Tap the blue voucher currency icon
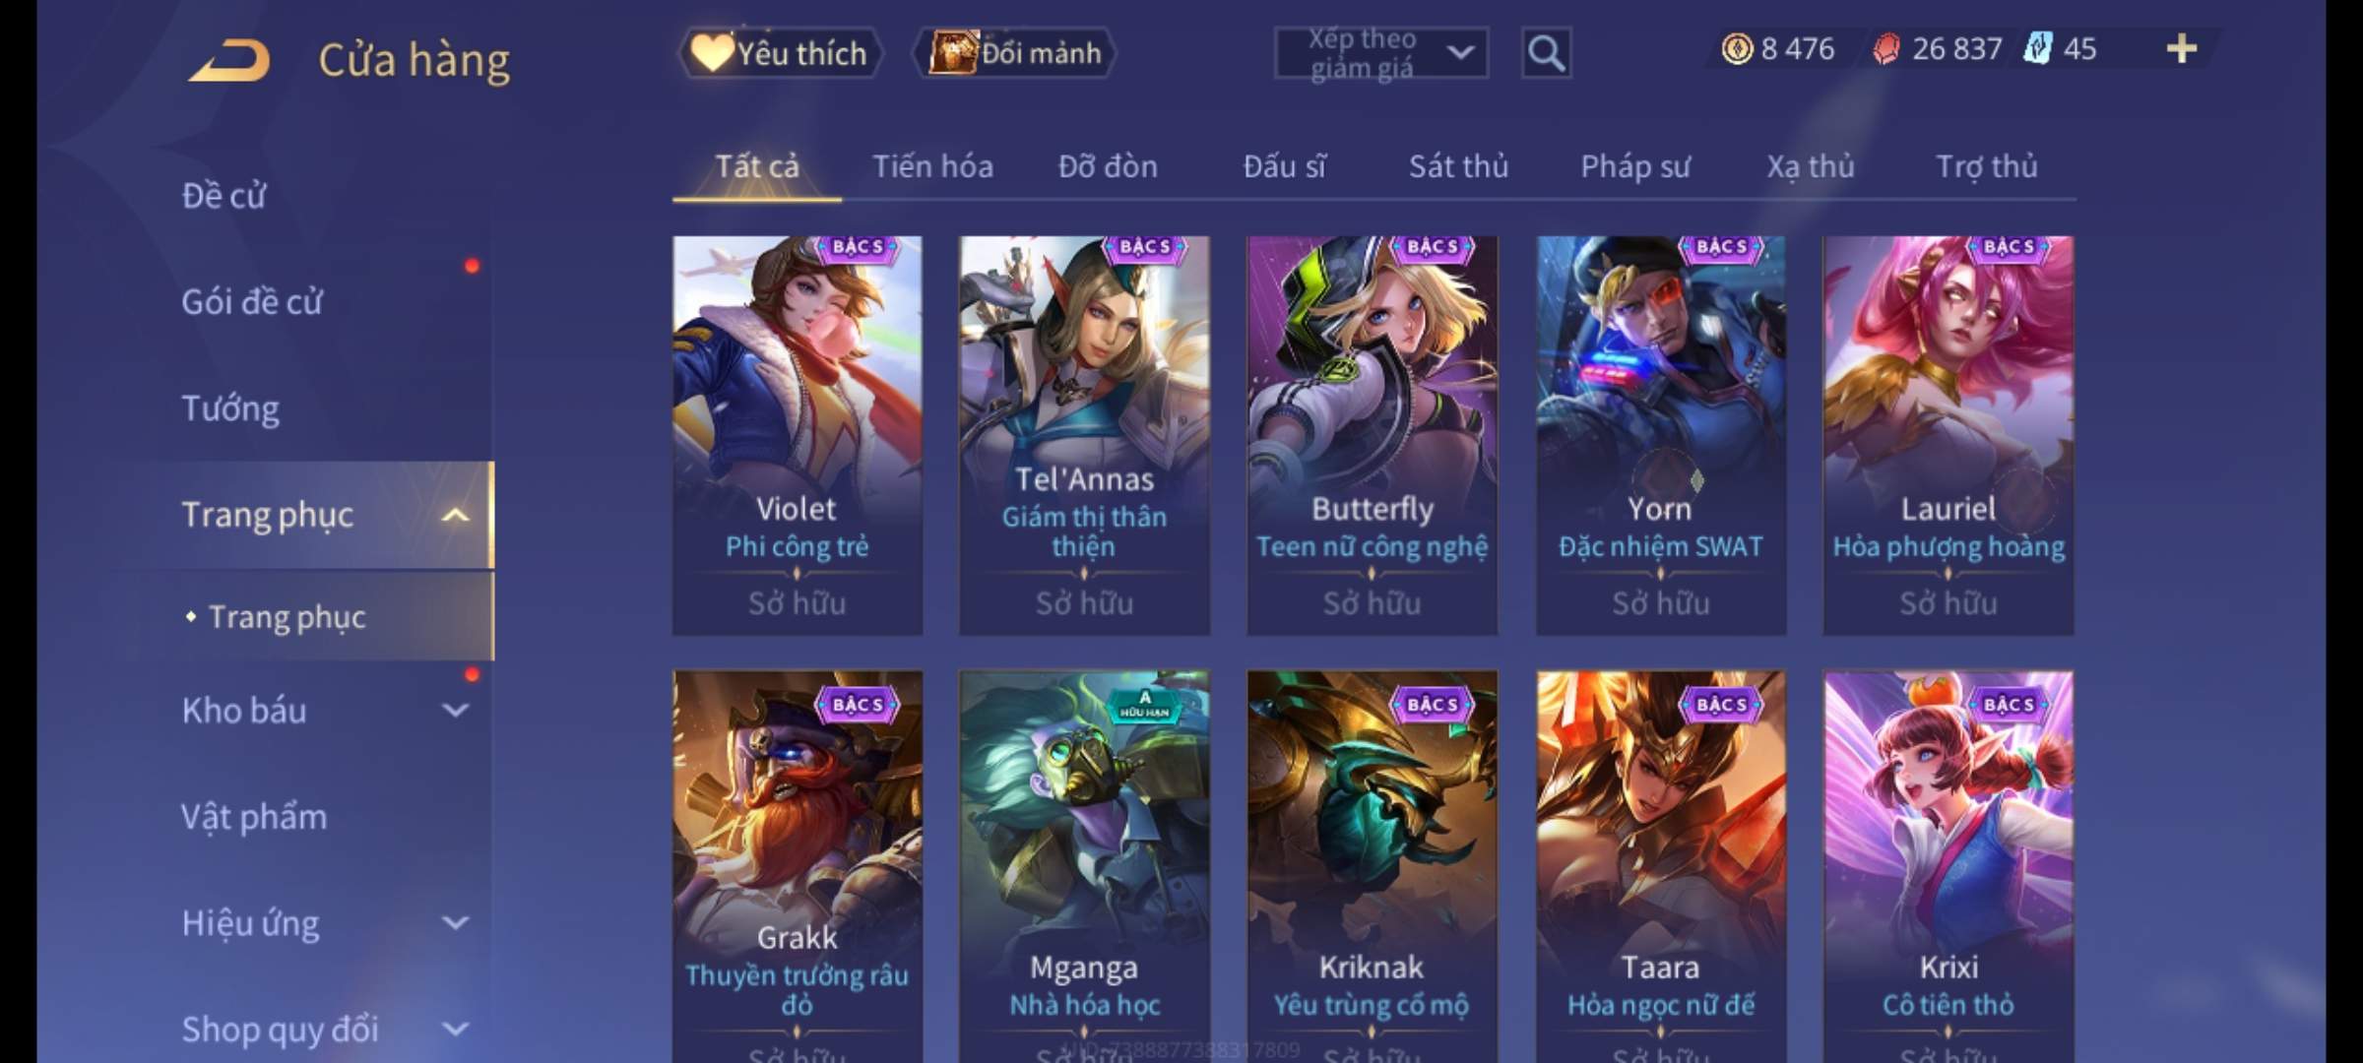 [x=2037, y=49]
